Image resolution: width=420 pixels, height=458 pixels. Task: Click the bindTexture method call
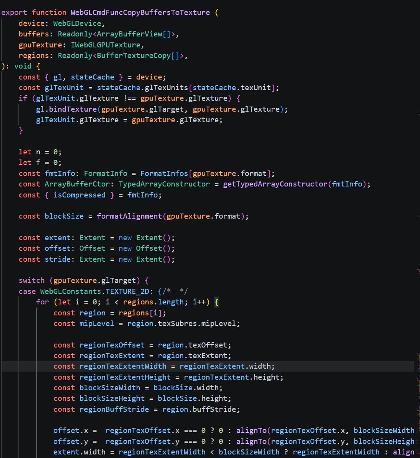pos(73,109)
